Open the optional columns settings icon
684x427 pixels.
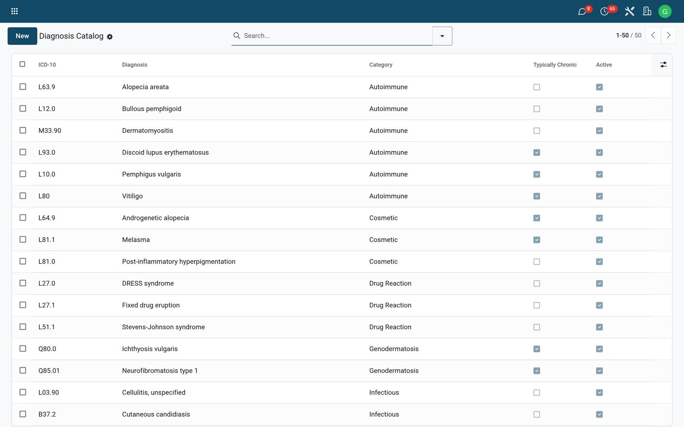pos(663,64)
